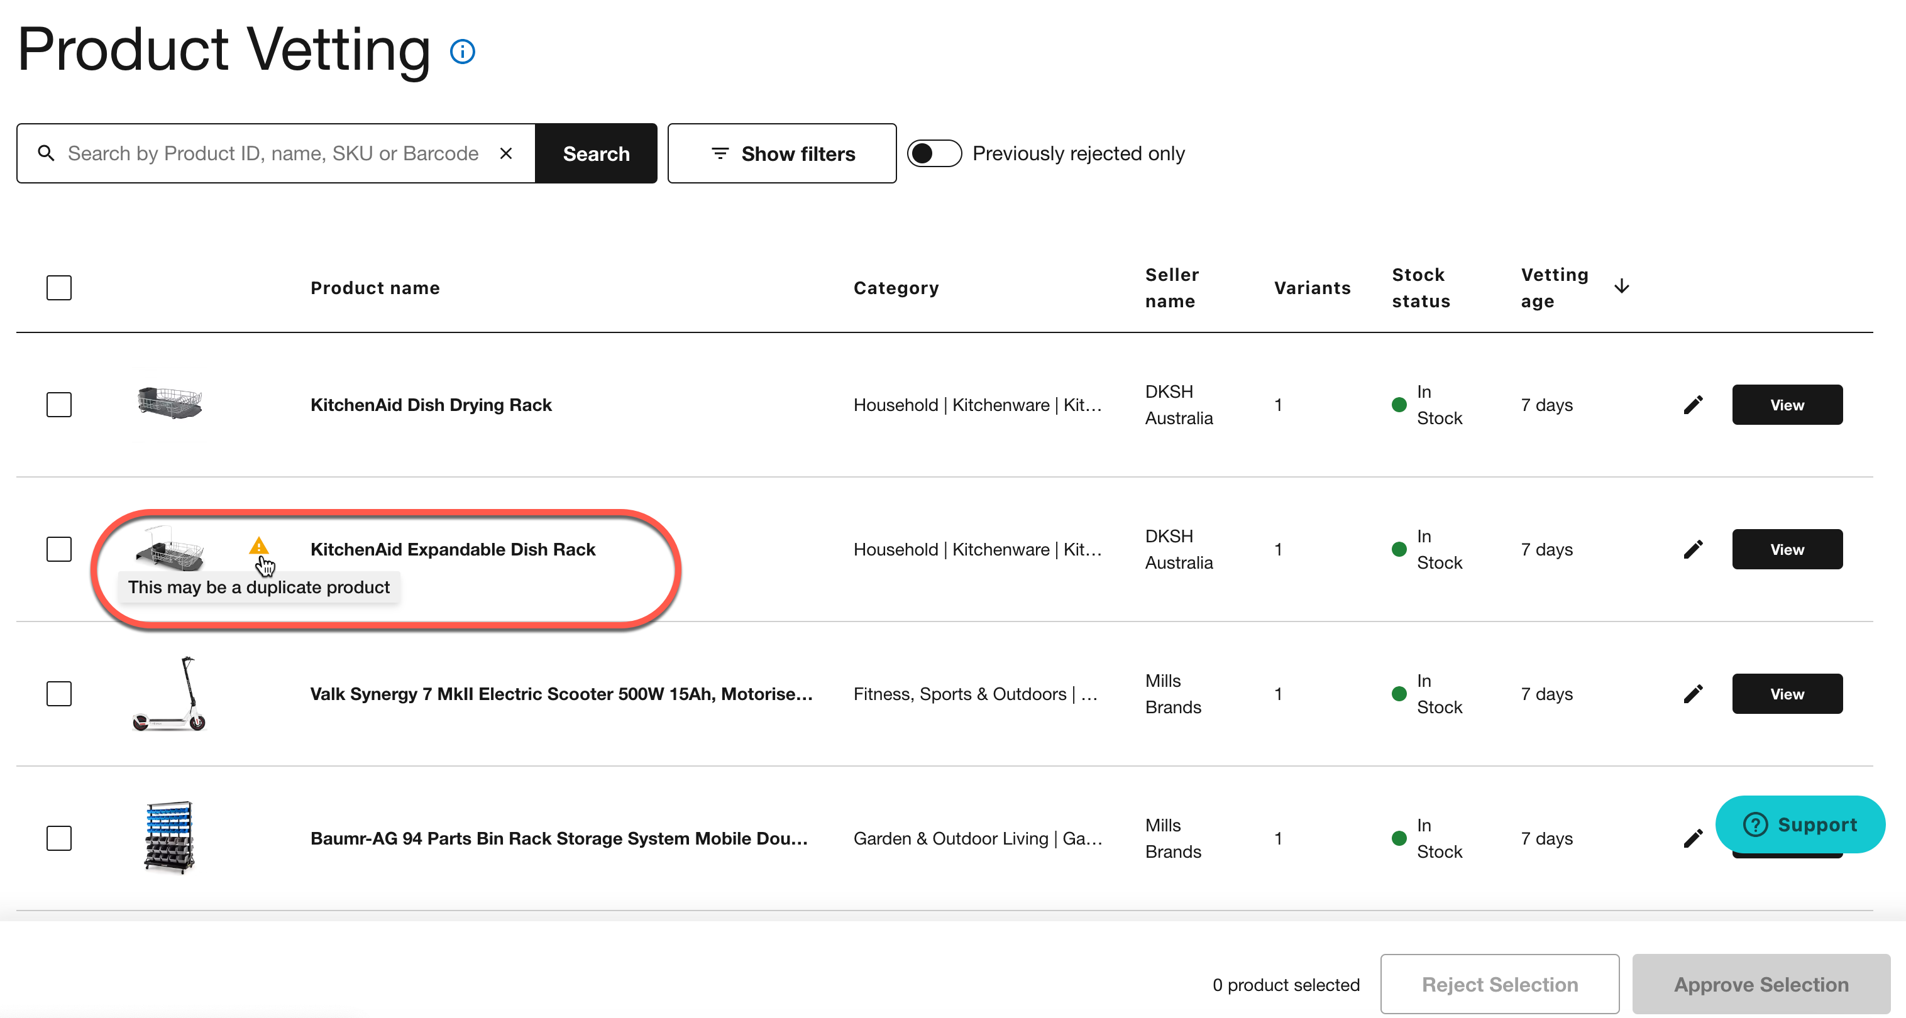Click the duplicate product warning triangle
Image resolution: width=1906 pixels, height=1018 pixels.
258,546
